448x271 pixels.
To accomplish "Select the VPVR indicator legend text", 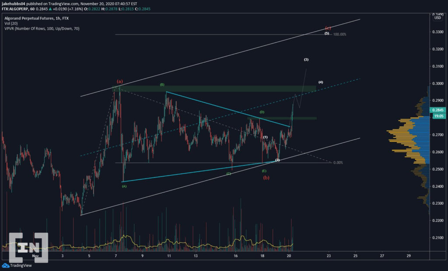I will tap(42, 28).
